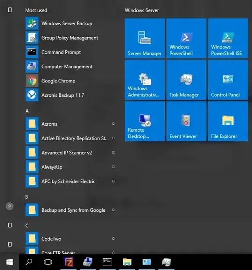
Task: Open Windows Server Backup from Most used
Action: coord(70,23)
